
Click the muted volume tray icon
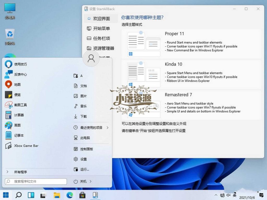pyautogui.click(x=228, y=195)
